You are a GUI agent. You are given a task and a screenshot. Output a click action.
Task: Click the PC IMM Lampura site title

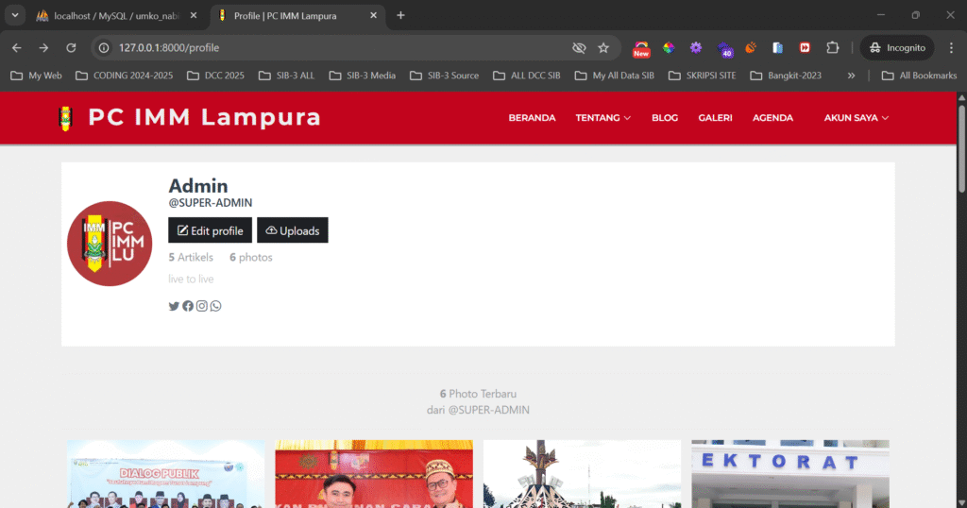pyautogui.click(x=204, y=117)
